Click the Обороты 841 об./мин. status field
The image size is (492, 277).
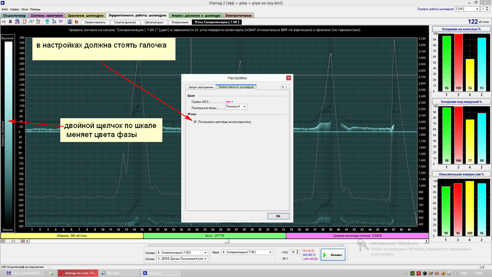pos(72,236)
